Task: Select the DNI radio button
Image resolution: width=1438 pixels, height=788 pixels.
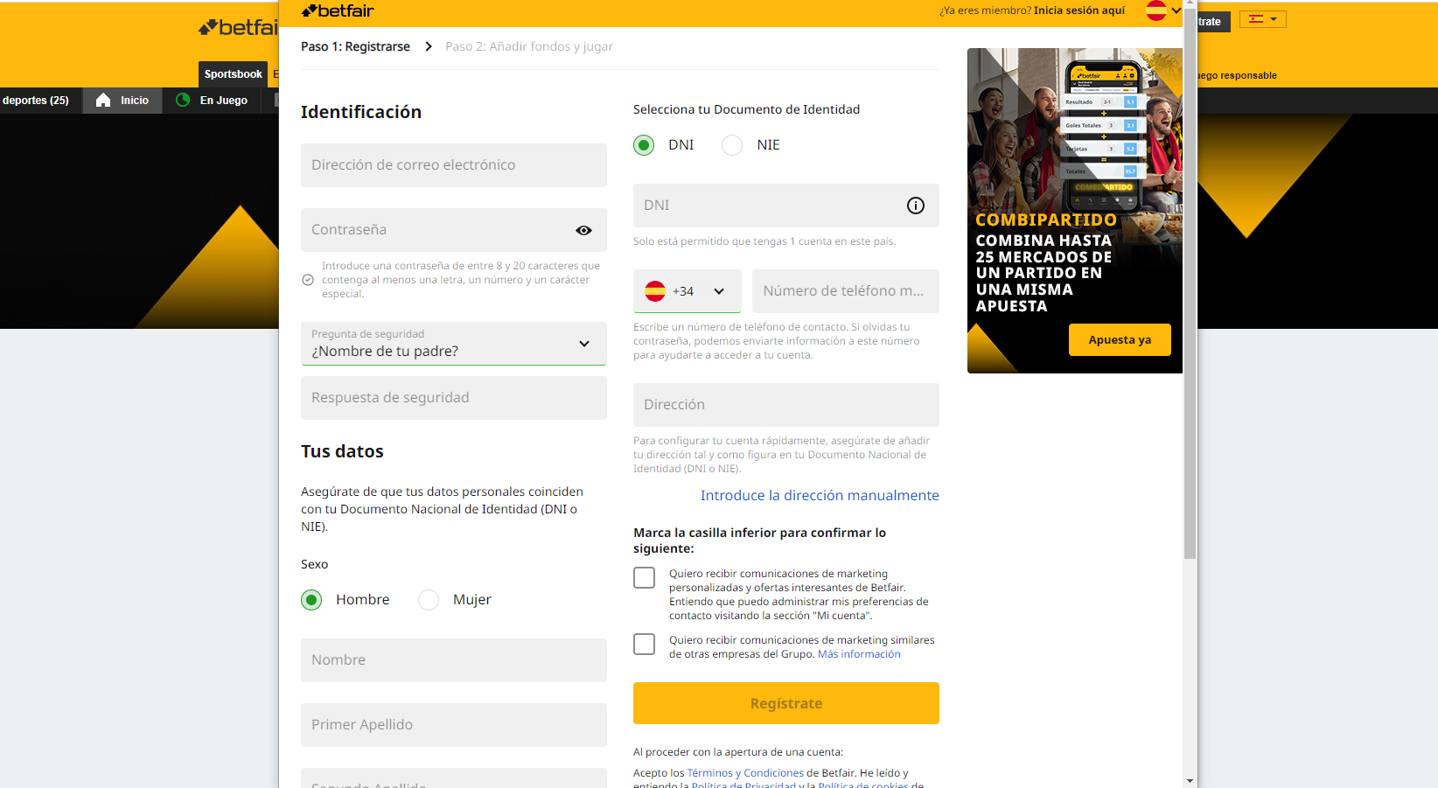Action: click(x=644, y=145)
